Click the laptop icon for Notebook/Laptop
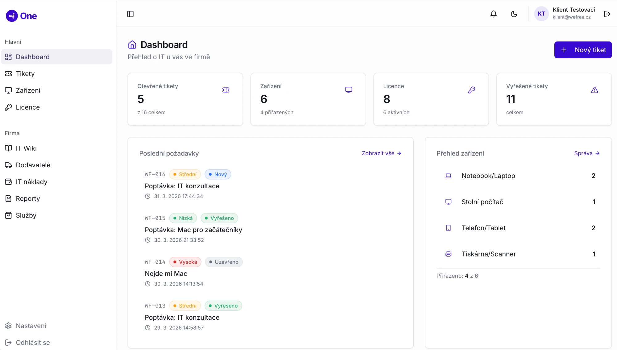The width and height of the screenshot is (617, 350). (448, 176)
